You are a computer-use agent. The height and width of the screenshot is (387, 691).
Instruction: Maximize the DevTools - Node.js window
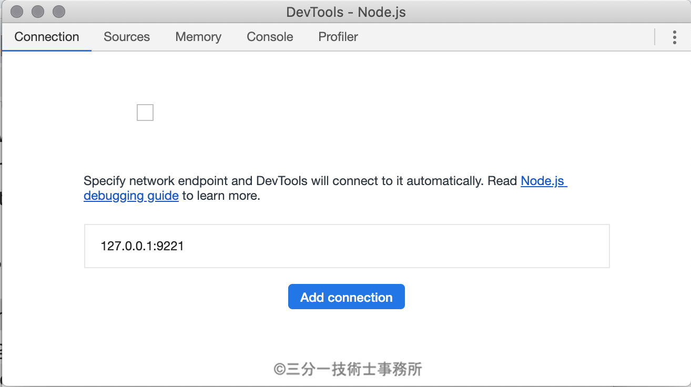pos(59,12)
